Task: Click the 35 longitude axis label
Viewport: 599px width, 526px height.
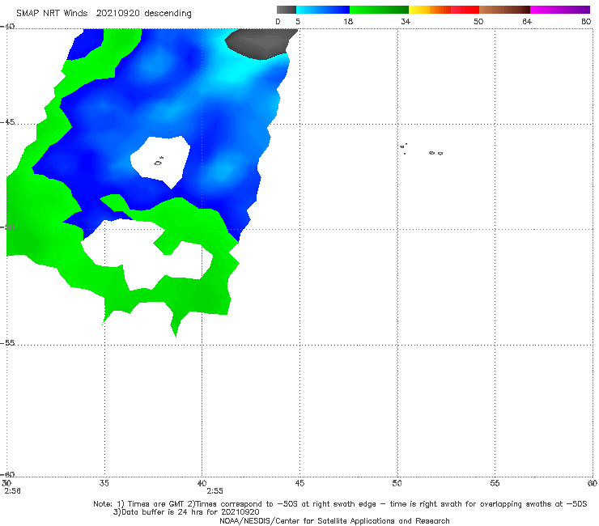Action: click(104, 483)
